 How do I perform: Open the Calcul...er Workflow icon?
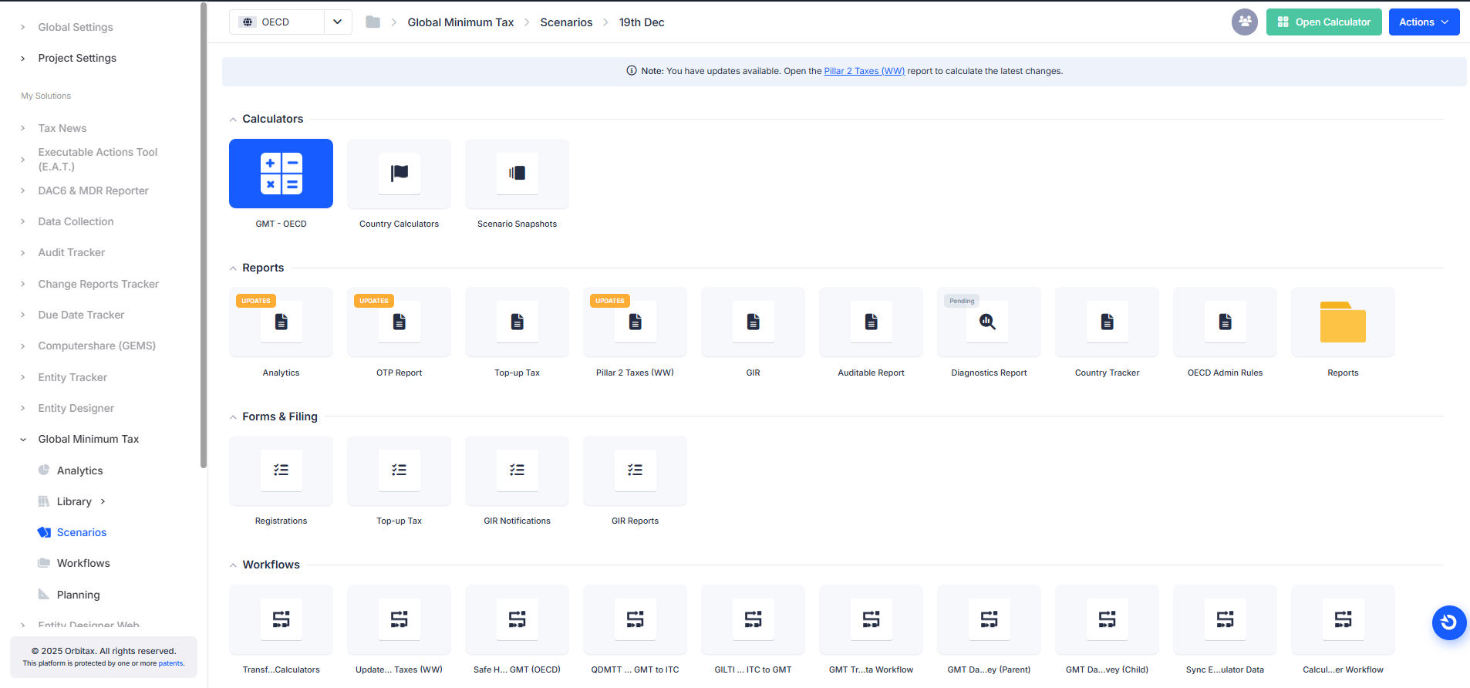click(1343, 619)
